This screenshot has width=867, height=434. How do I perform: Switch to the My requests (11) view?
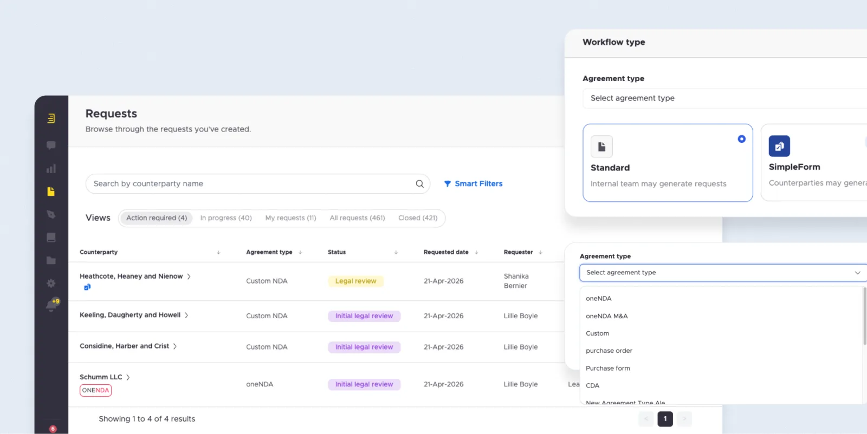pyautogui.click(x=290, y=218)
